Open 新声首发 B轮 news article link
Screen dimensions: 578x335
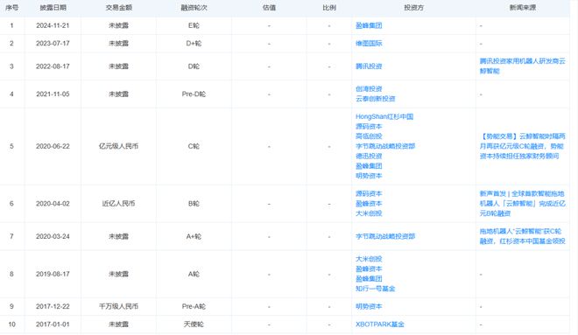click(522, 204)
